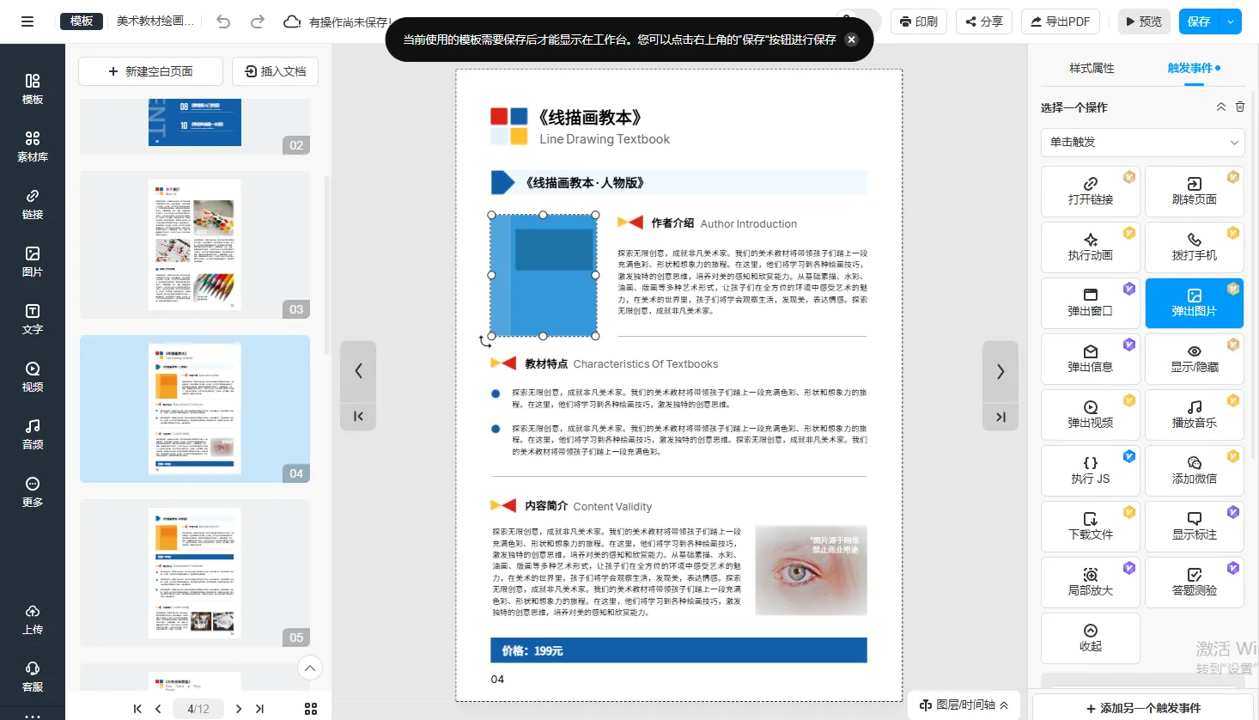Viewport: 1259px width, 720px height.
Task: Select the blue book image on canvas
Action: pyautogui.click(x=544, y=275)
